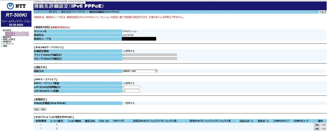Go to 基本設定 breadcrumb link

(x=52, y=12)
